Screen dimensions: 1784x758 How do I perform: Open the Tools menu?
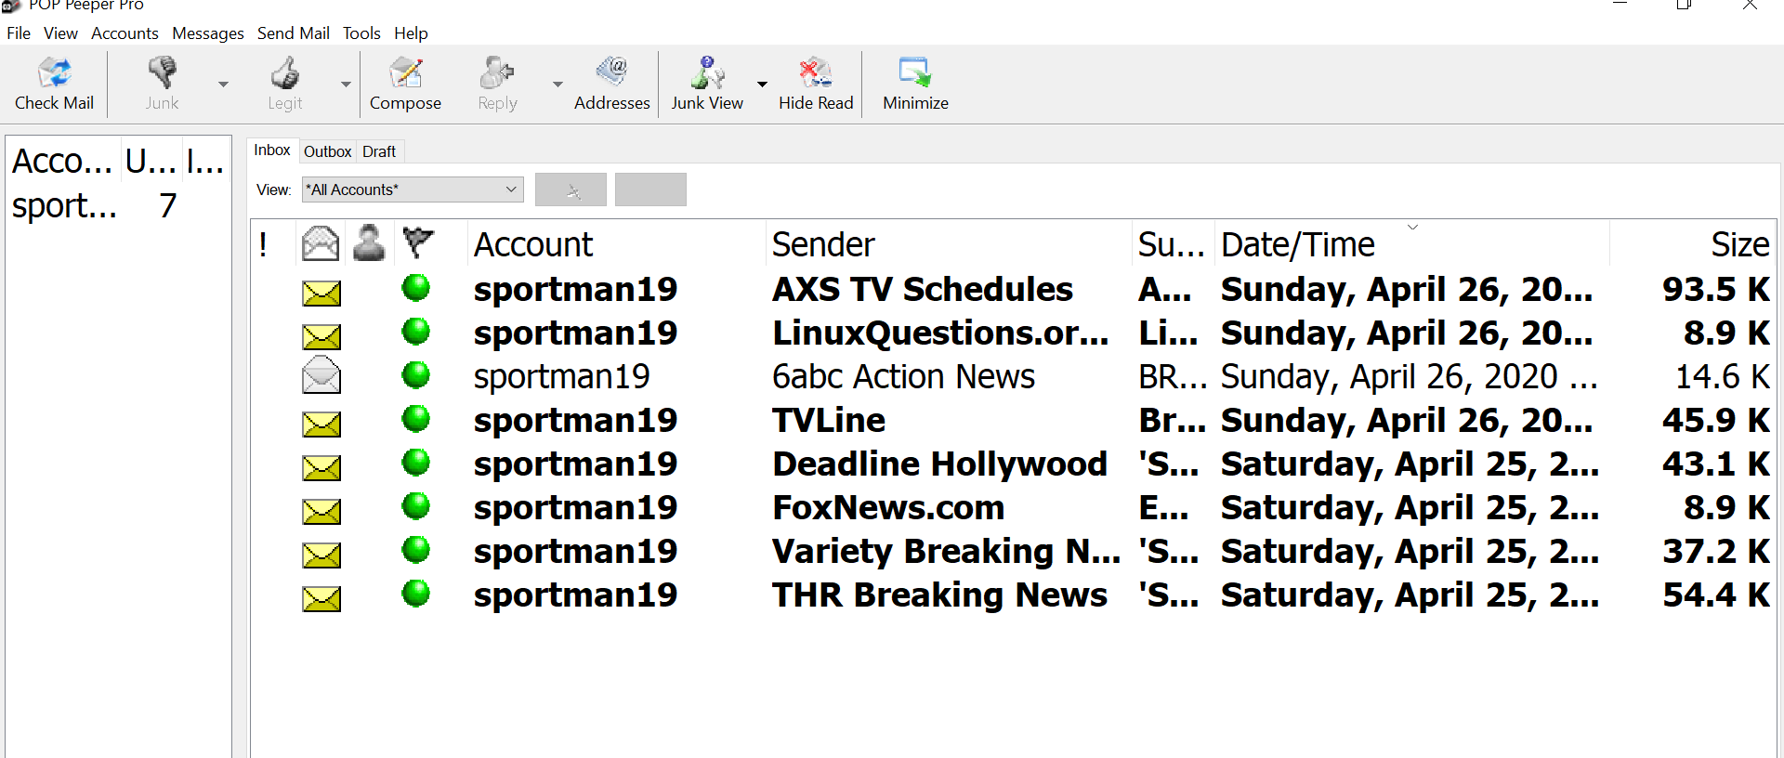[361, 33]
